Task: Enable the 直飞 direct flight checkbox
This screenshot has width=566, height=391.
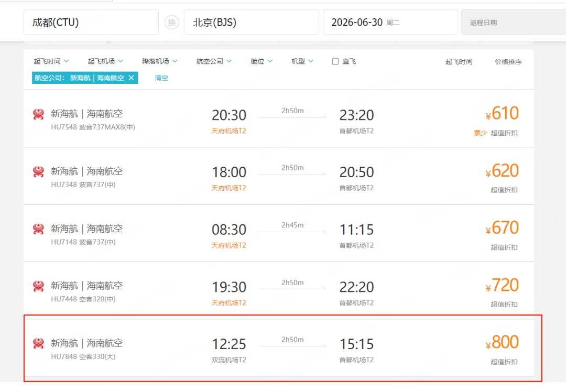Action: point(335,61)
